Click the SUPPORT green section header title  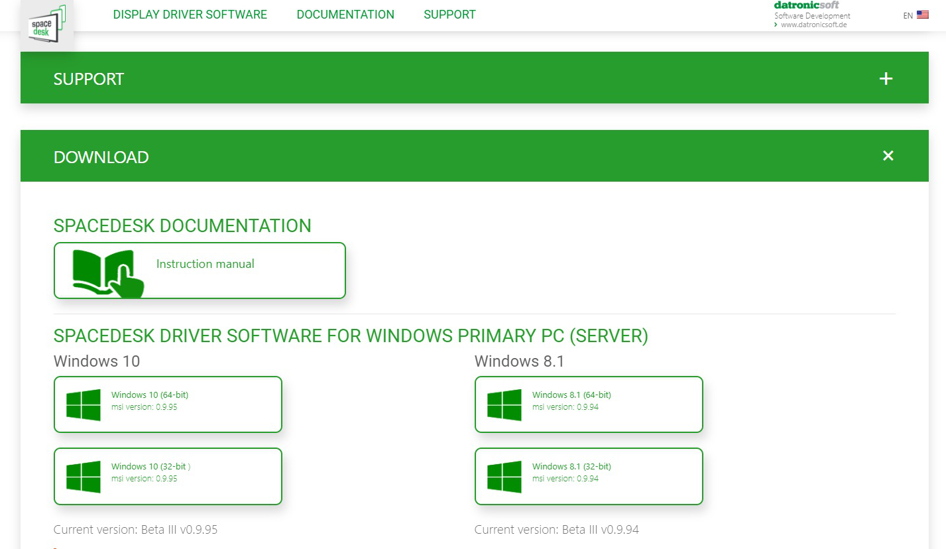coord(89,79)
